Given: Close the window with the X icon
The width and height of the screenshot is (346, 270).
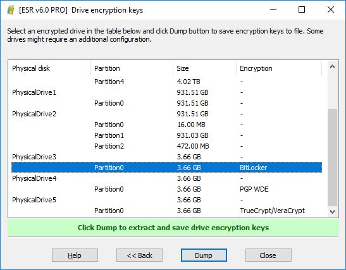Looking at the screenshot, I should pos(331,9).
